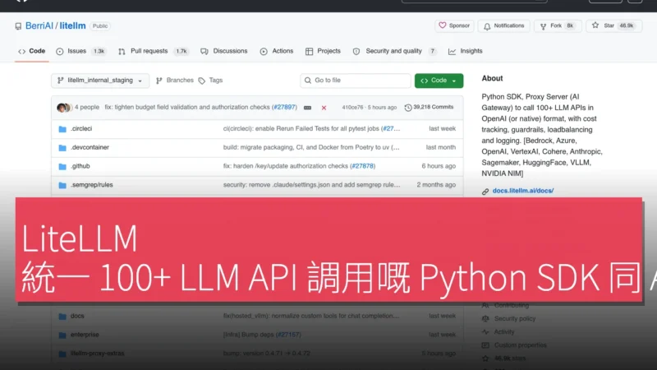Click the Security shield icon
Screen dimensions: 657x370
pos(356,52)
